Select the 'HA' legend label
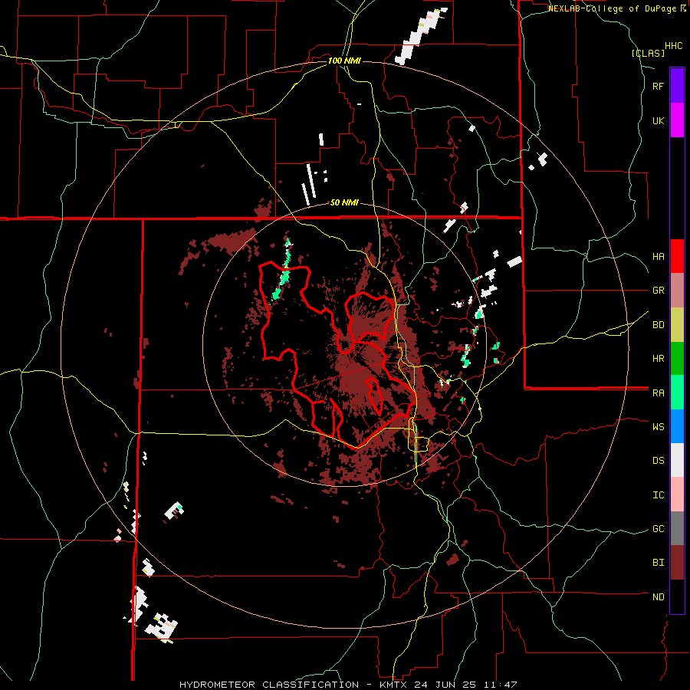This screenshot has height=690, width=690. 658,257
